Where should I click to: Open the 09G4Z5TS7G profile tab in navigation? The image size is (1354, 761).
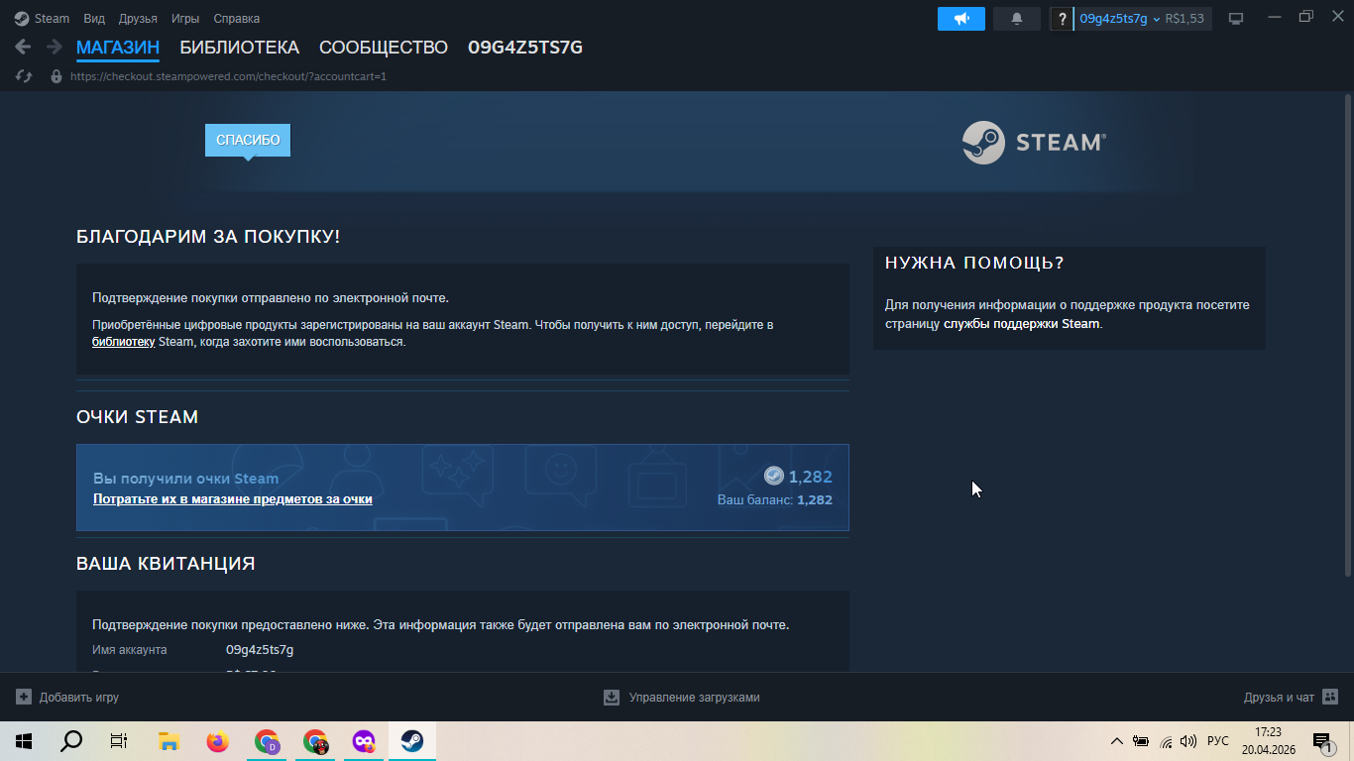point(525,48)
